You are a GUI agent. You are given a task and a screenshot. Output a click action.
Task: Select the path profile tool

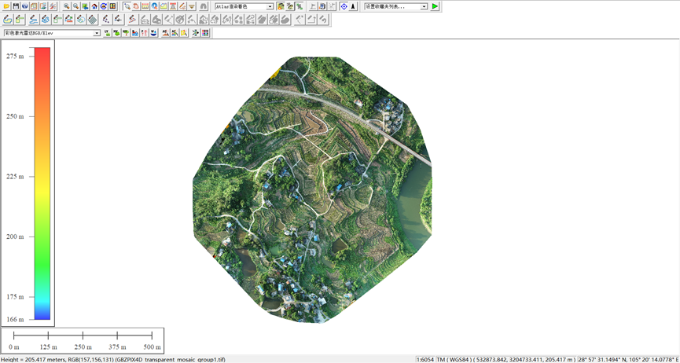[164, 6]
